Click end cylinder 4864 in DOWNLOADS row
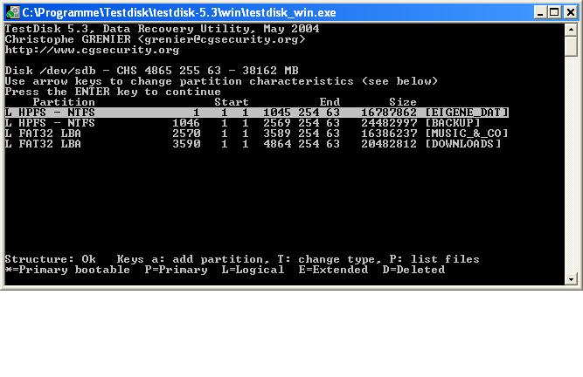 pyautogui.click(x=277, y=144)
